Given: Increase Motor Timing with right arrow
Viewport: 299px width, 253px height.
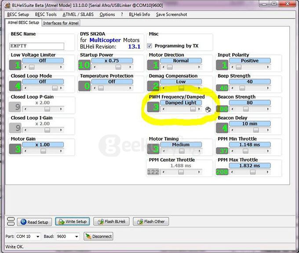Looking at the screenshot, I should click(199, 151).
